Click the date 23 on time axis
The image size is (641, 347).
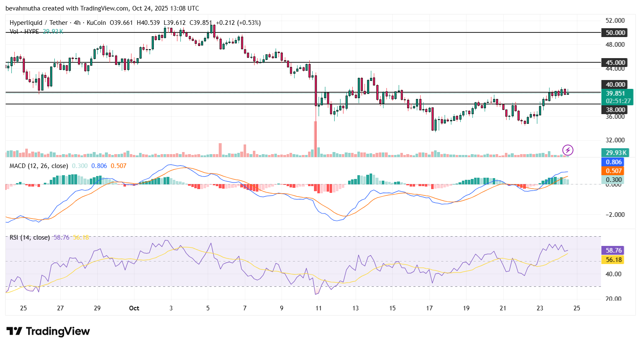(540, 308)
